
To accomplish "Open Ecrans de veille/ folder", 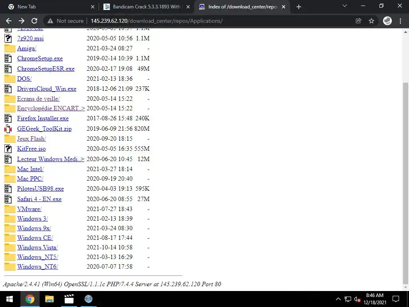I will [x=38, y=99].
